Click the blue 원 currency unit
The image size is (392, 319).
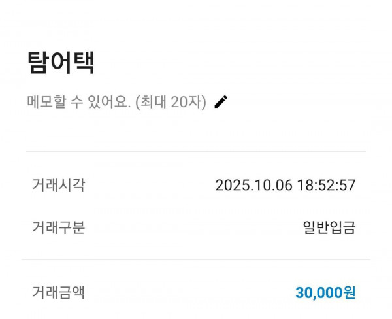point(350,292)
